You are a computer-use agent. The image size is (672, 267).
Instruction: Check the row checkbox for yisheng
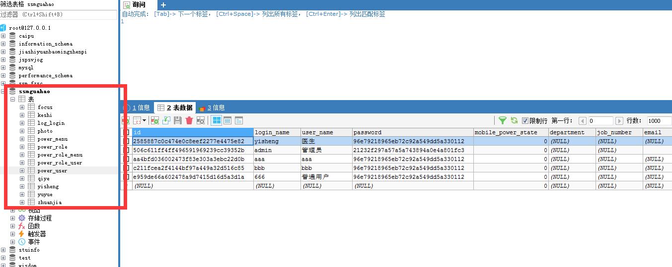point(126,141)
